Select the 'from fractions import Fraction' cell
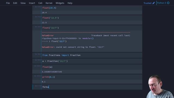Screen dimensions: 174x98 (92, 55)
